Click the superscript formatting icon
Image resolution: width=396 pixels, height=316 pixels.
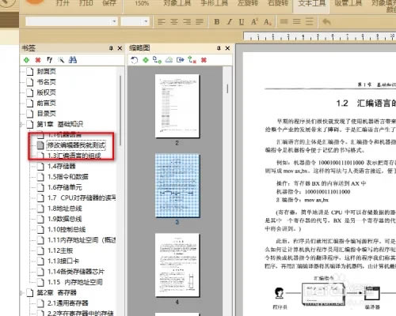[x=254, y=21]
